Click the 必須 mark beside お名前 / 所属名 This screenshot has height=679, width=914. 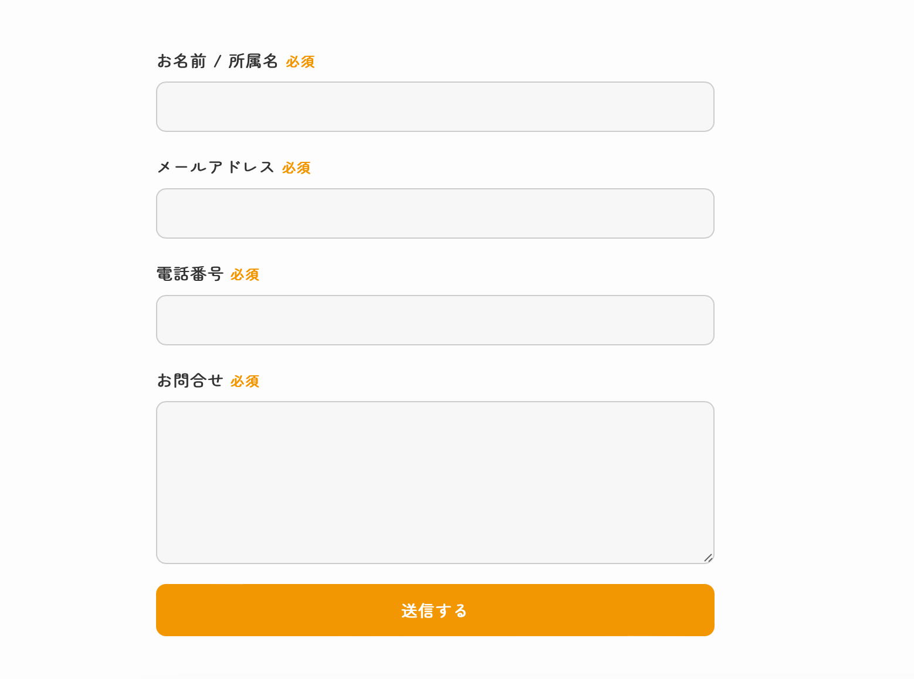[x=300, y=62]
